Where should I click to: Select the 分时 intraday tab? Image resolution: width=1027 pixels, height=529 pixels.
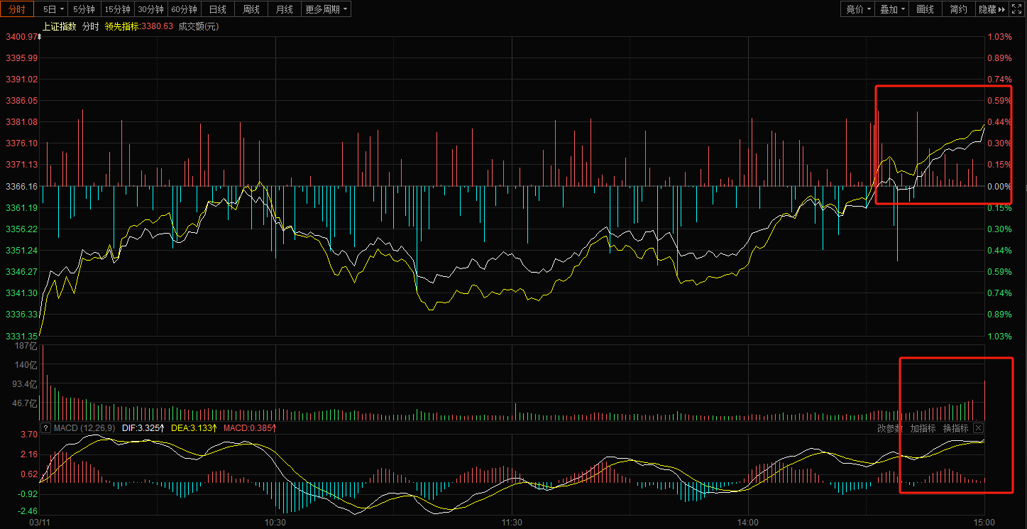click(x=17, y=9)
